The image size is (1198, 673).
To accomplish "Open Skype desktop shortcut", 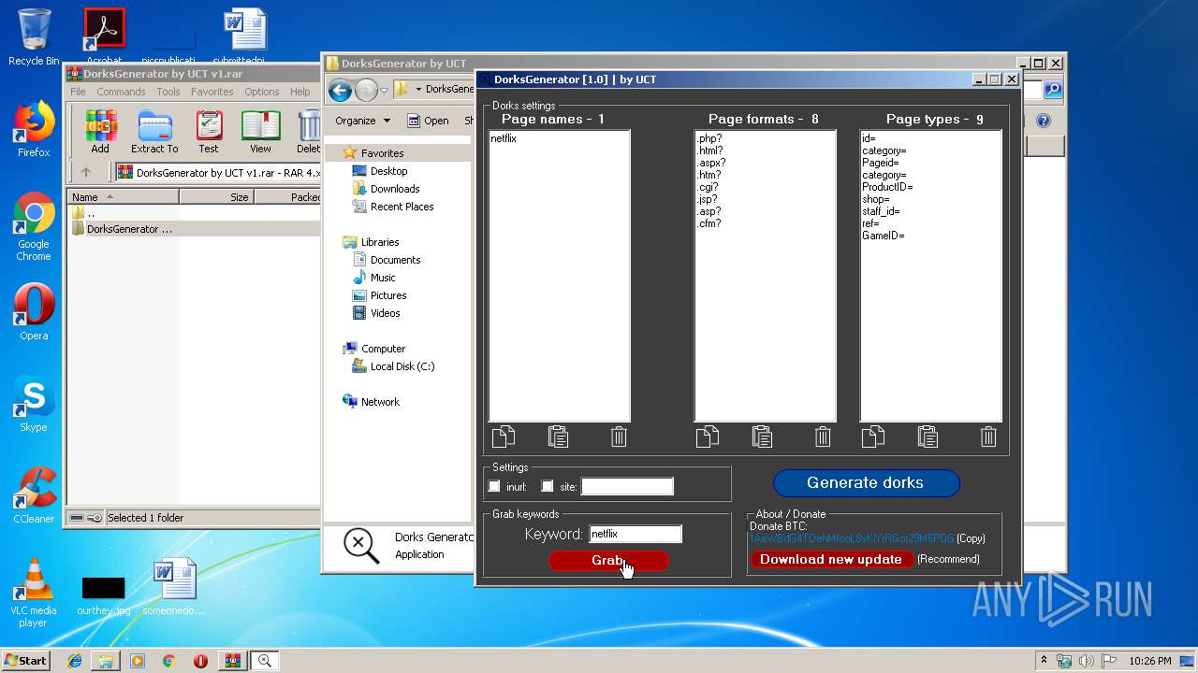I will [x=34, y=404].
